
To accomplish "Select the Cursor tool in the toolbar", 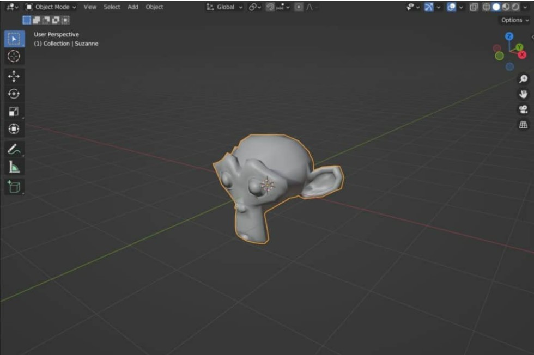I will pos(14,56).
